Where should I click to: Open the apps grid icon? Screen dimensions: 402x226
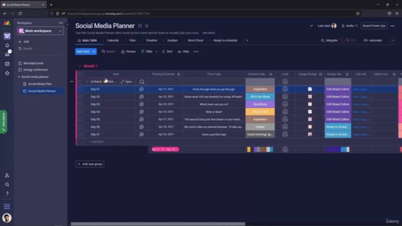(7, 207)
